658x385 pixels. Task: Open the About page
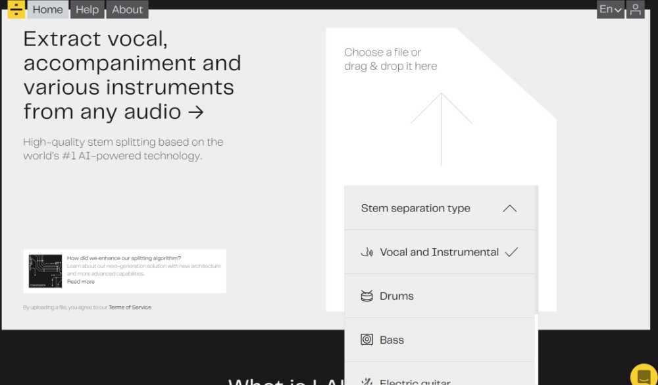pyautogui.click(x=127, y=9)
